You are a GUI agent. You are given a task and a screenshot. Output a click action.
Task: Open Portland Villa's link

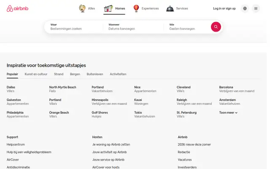point(55,102)
